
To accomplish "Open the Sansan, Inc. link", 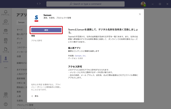I will (x=80, y=56).
